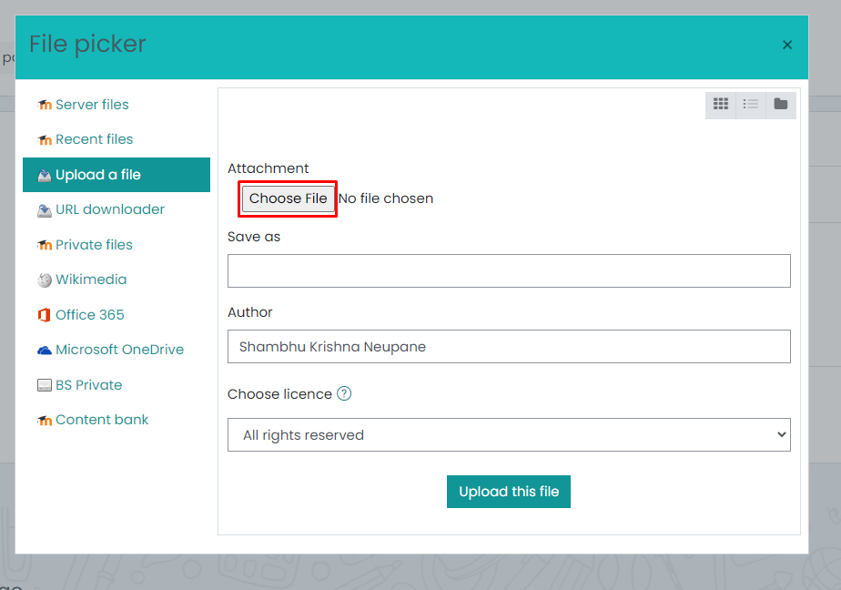Screen dimensions: 841x590
Task: Click the 'No file chosen' text
Action: pyautogui.click(x=386, y=198)
